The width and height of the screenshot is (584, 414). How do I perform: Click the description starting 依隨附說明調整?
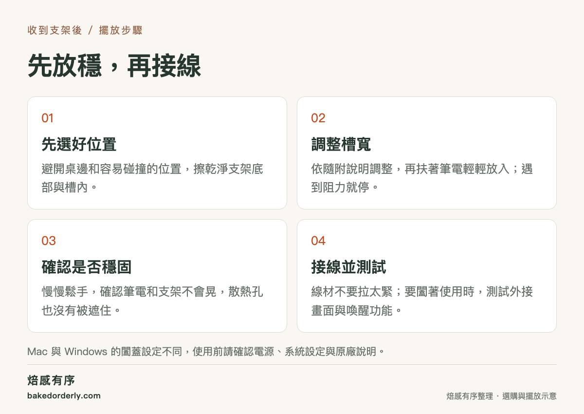(x=422, y=178)
